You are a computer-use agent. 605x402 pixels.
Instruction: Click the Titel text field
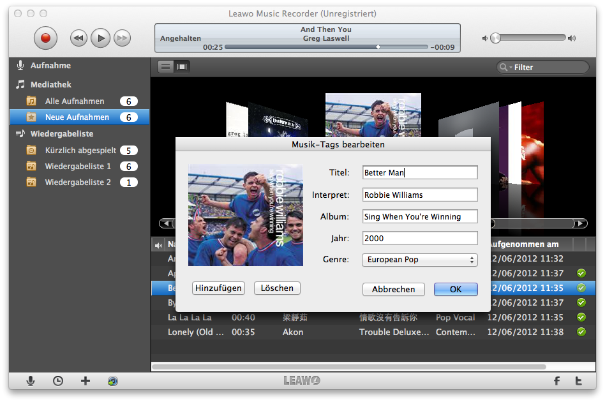[x=420, y=173]
